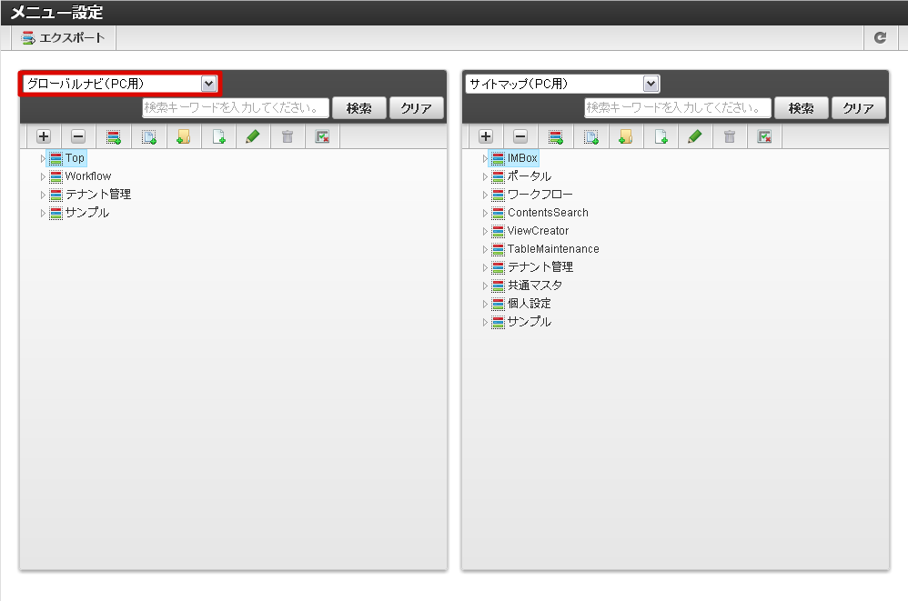Image resolution: width=908 pixels, height=601 pixels.
Task: Click the Collapse all (−) icon in right sitemap toolbar
Action: coord(520,136)
